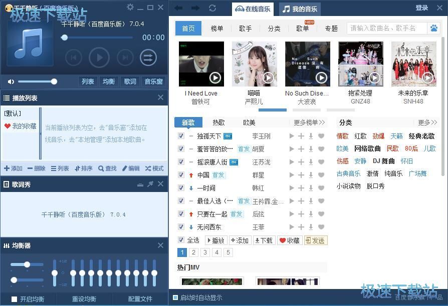Expand 更多榜单 more charts link
The height and width of the screenshot is (306, 448).
click(309, 122)
